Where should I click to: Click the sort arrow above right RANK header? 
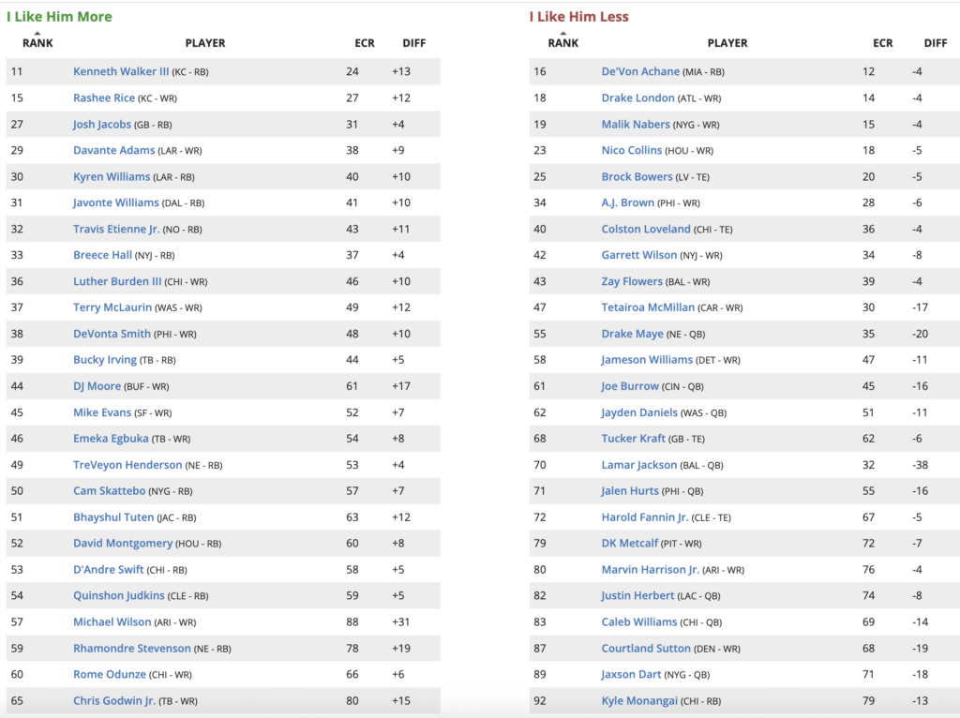(x=562, y=33)
